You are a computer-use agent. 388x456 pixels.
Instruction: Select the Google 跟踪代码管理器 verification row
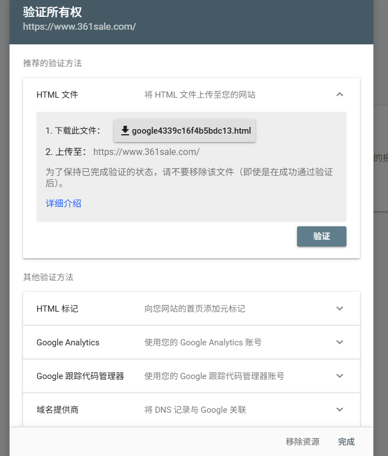click(x=191, y=376)
